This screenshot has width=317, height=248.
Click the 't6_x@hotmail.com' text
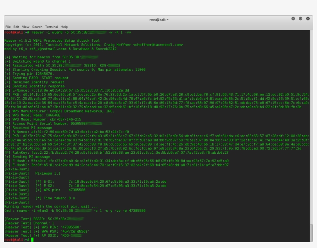pos(48,49)
